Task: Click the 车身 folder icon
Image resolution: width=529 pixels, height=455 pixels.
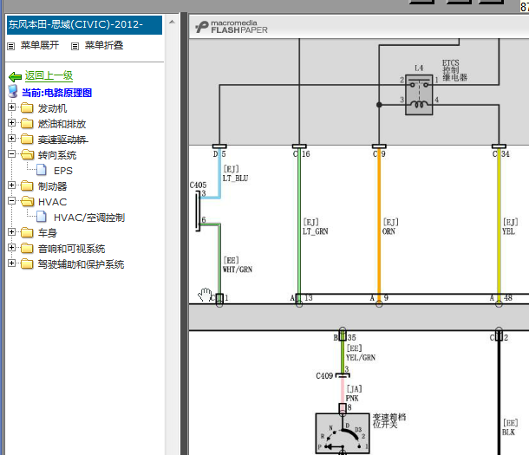Action: (x=27, y=233)
